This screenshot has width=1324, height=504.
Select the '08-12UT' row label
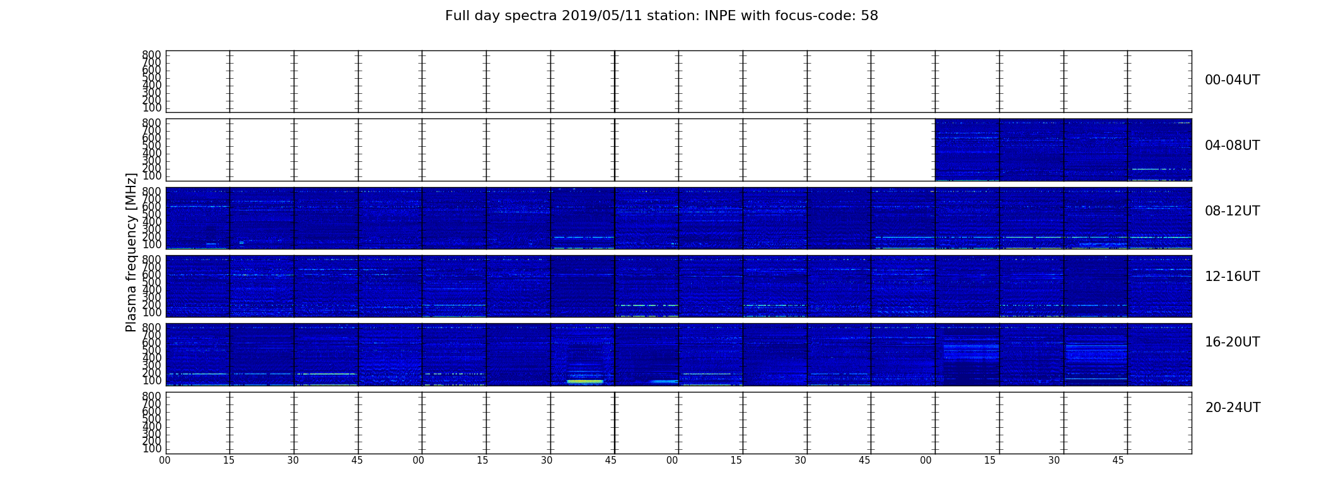(x=1232, y=211)
